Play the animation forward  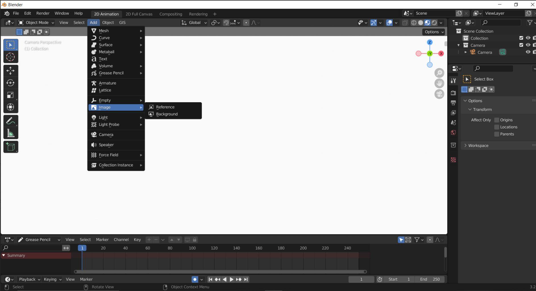tap(232, 279)
